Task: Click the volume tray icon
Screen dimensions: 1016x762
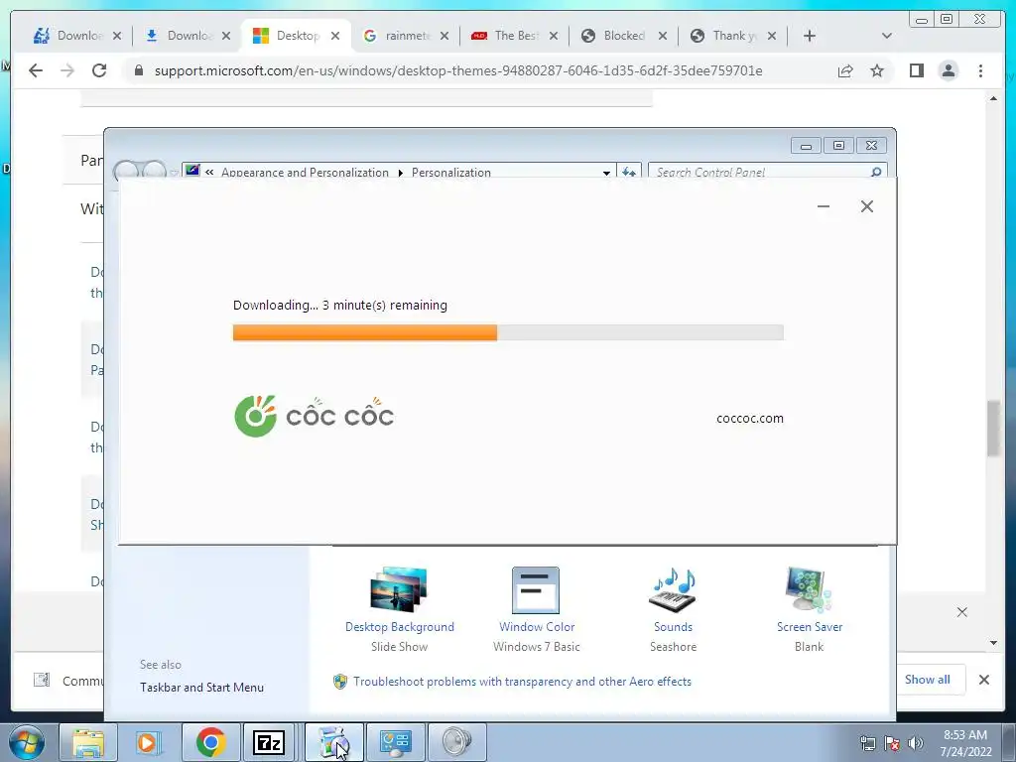Action: [916, 744]
